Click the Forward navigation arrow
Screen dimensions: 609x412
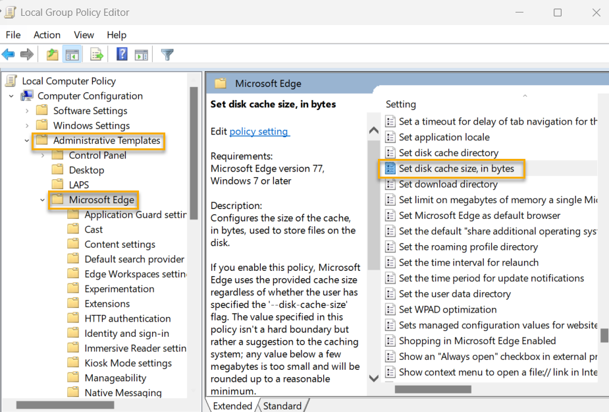(26, 54)
